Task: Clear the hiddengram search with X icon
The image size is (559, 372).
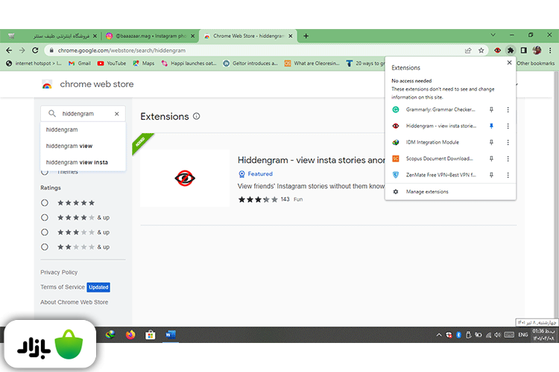Action: click(x=116, y=114)
